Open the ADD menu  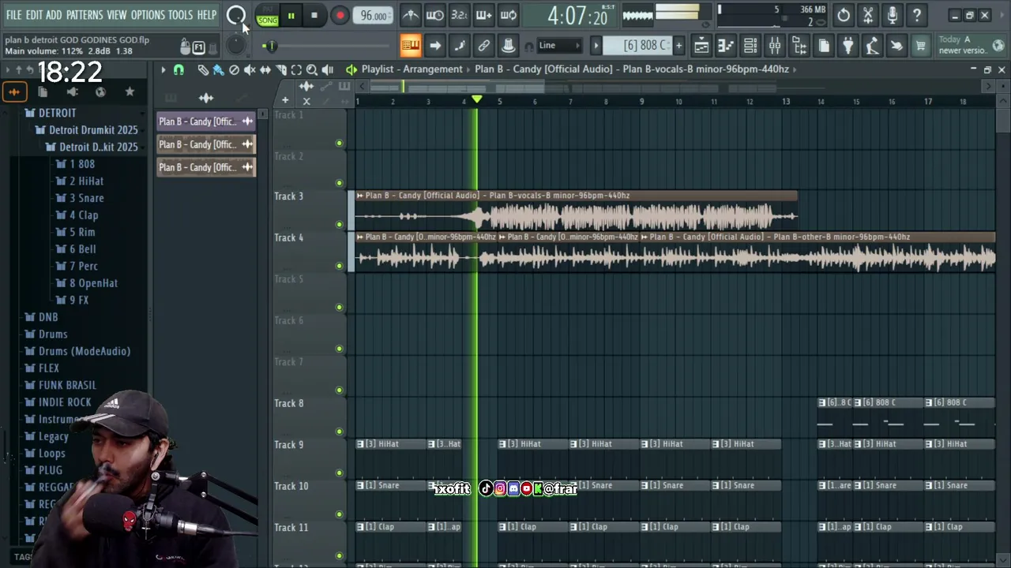tap(54, 15)
